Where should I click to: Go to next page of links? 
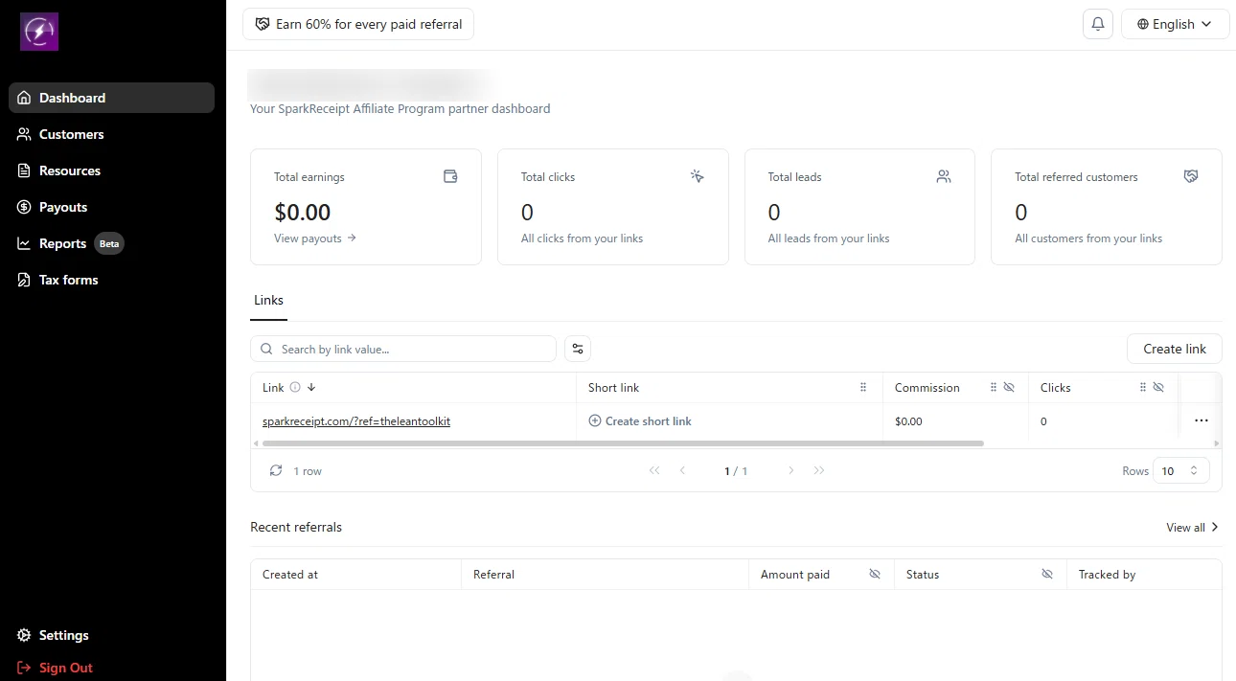click(x=791, y=470)
